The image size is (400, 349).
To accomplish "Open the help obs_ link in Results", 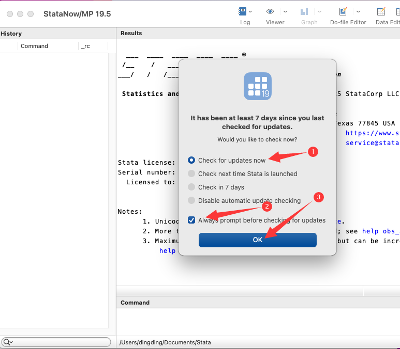I will tap(380, 231).
